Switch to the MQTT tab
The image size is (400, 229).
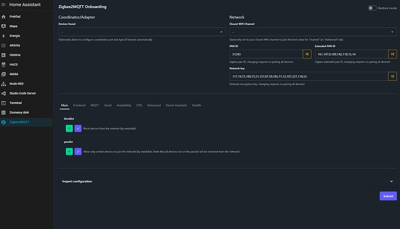pyautogui.click(x=94, y=105)
